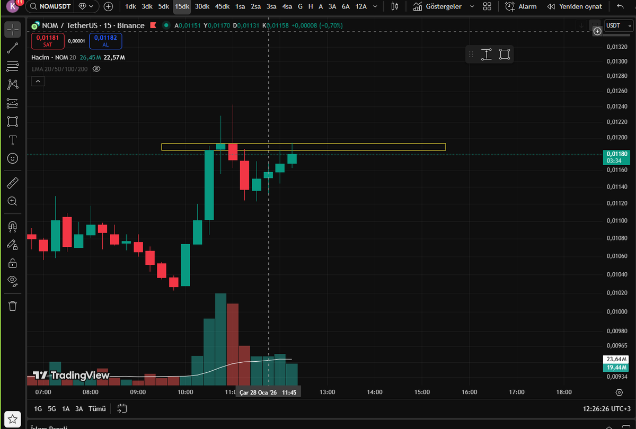Start Yeniden oynat bar replay

pyautogui.click(x=575, y=6)
